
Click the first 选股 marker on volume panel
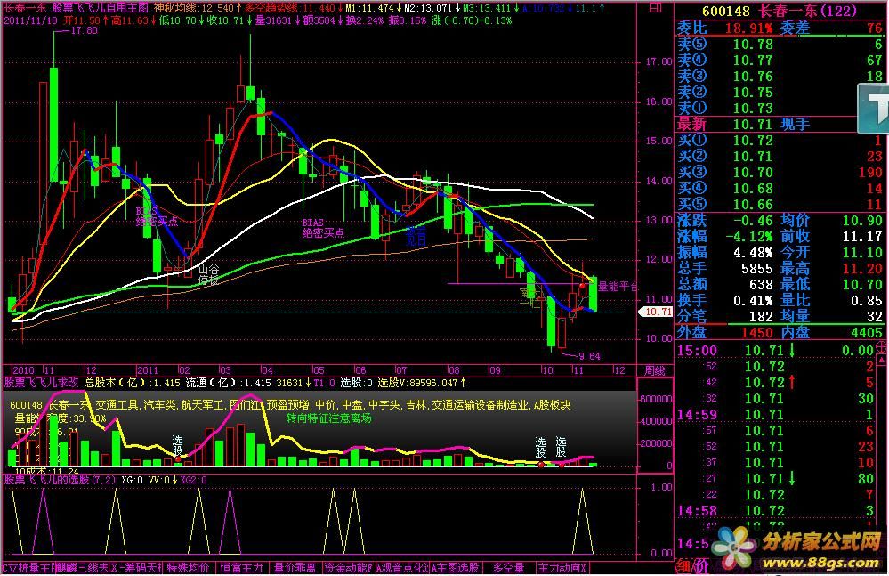click(177, 446)
